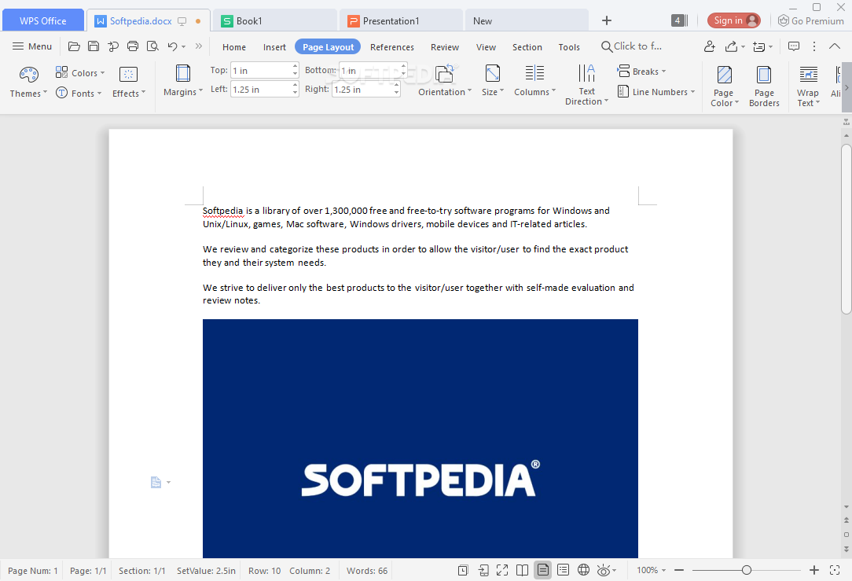Open the Effects theme options

[128, 82]
